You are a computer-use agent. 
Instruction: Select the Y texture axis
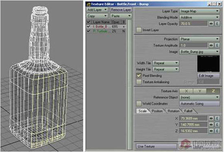pyautogui.click(x=200, y=91)
